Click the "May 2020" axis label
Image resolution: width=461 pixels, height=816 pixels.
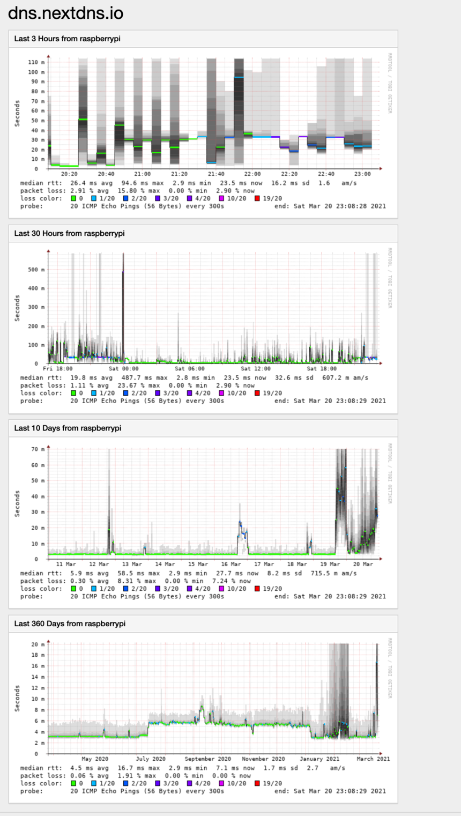click(x=95, y=759)
